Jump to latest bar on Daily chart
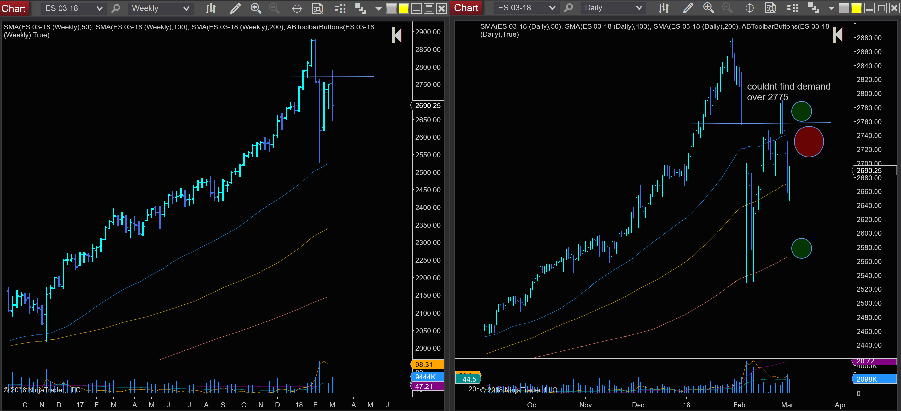The width and height of the screenshot is (901, 411). pyautogui.click(x=838, y=35)
